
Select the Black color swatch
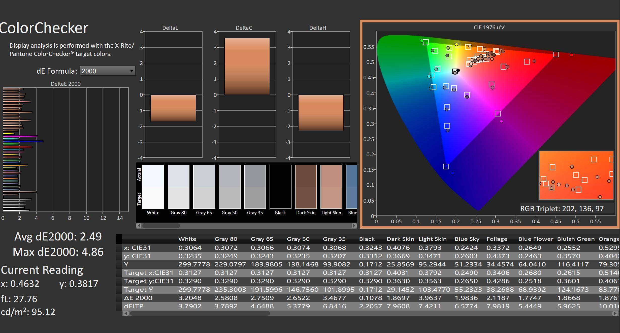point(280,187)
